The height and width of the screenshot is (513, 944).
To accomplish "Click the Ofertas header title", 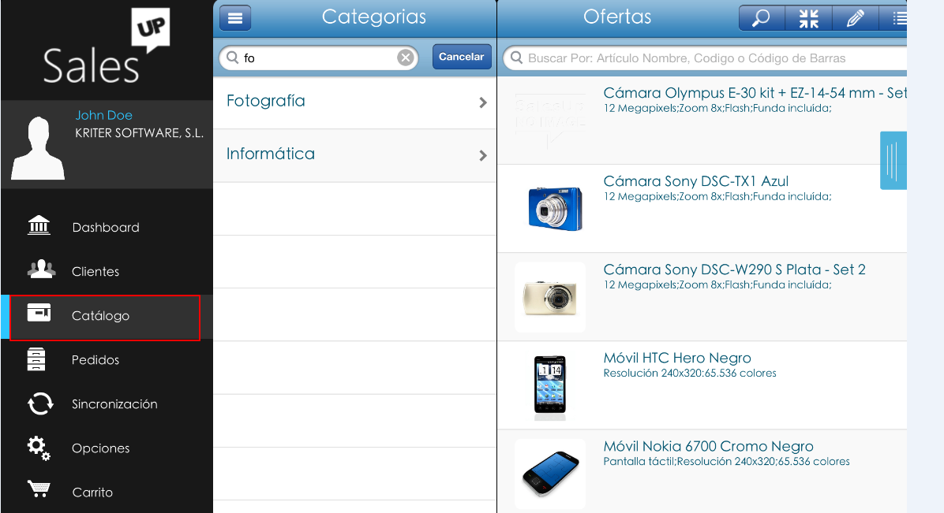I will [x=617, y=17].
